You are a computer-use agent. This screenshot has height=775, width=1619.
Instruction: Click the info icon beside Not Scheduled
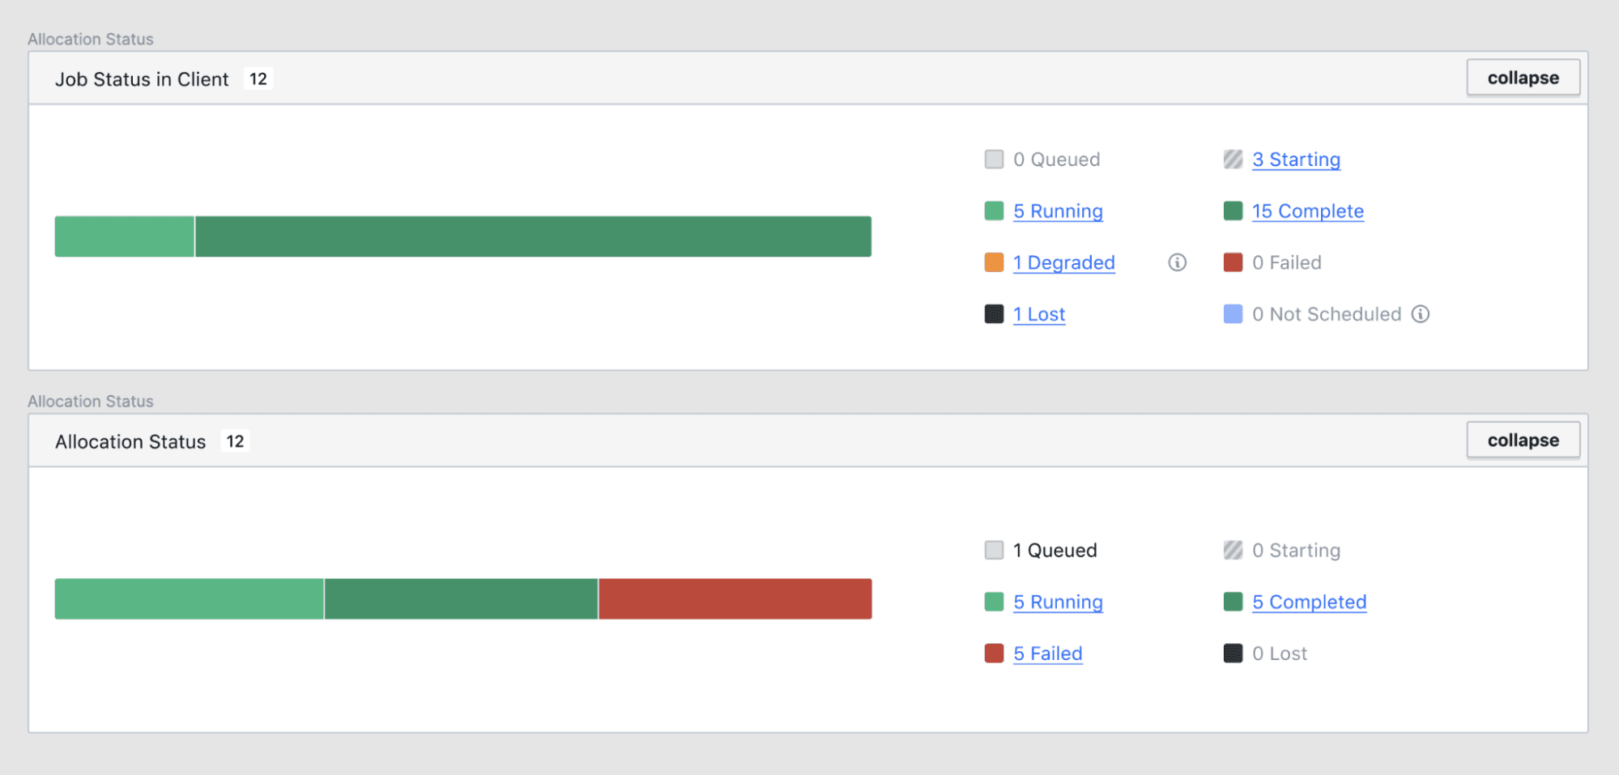coord(1421,314)
